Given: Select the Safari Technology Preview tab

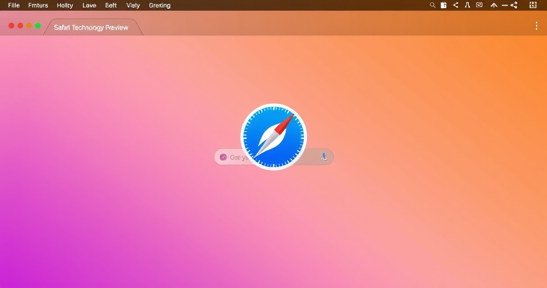Looking at the screenshot, I should tap(91, 27).
